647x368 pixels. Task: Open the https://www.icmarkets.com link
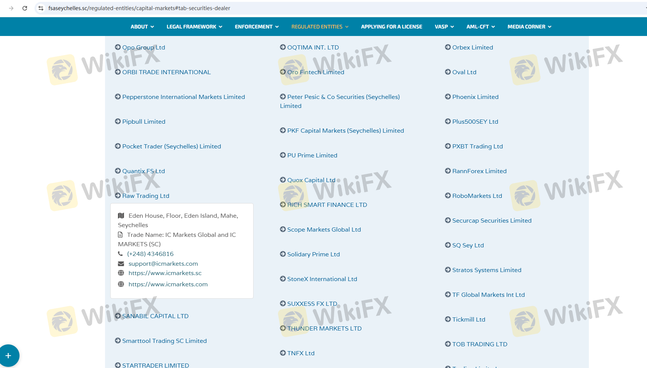tap(168, 284)
